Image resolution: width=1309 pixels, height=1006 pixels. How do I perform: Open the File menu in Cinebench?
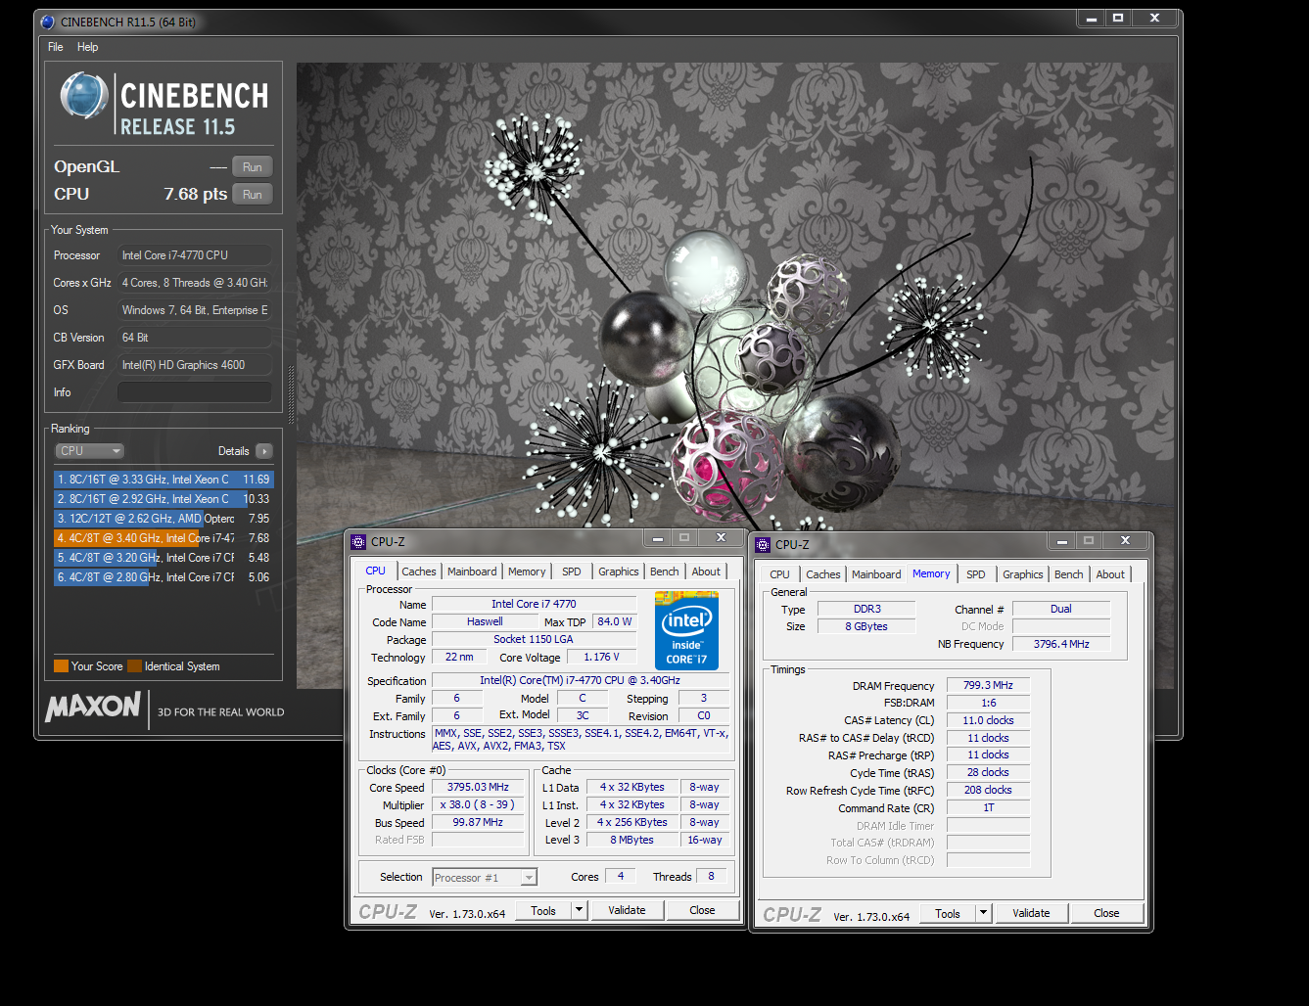click(56, 47)
